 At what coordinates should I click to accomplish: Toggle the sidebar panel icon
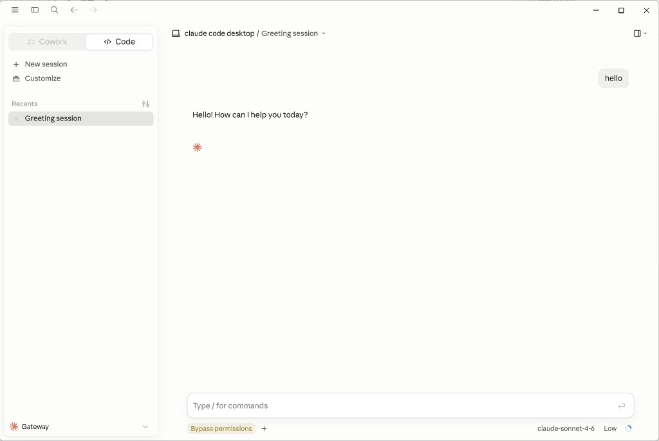tap(35, 10)
